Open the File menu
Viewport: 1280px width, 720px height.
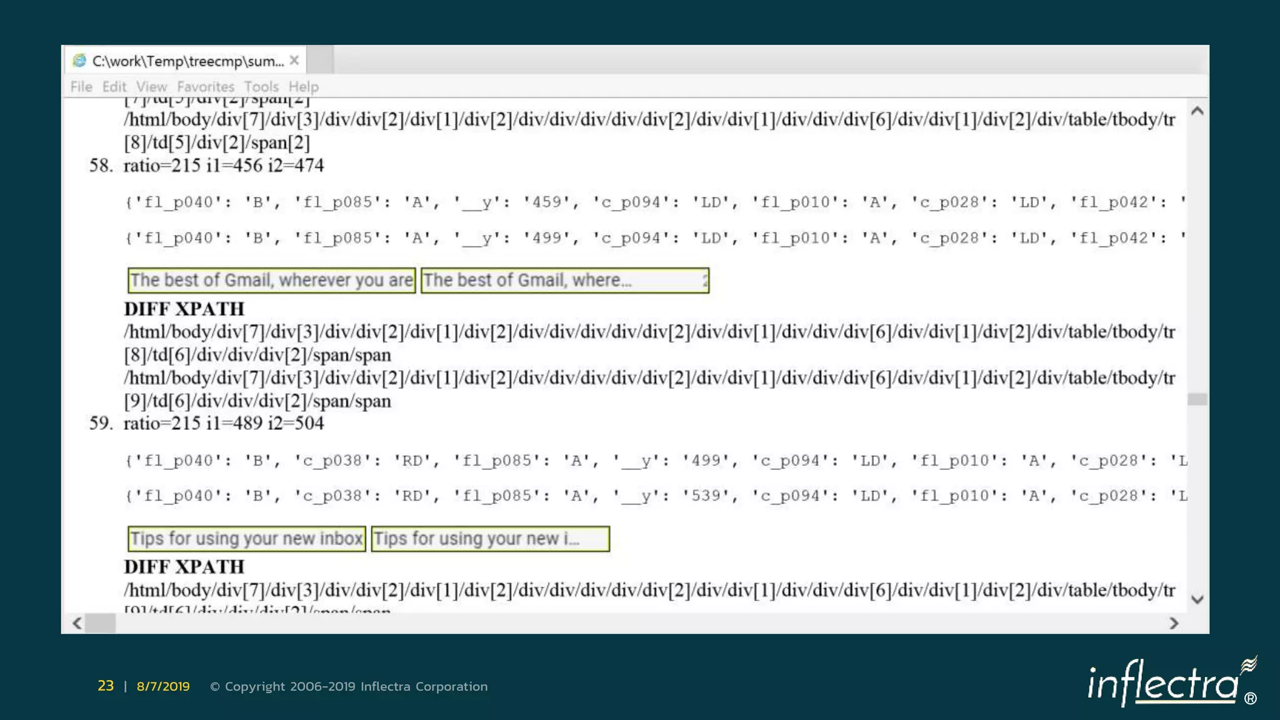[x=81, y=87]
